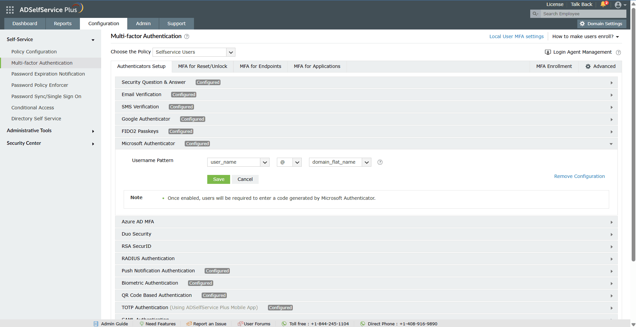Click the scrollbar down arrow
The height and width of the screenshot is (327, 636).
633,325
